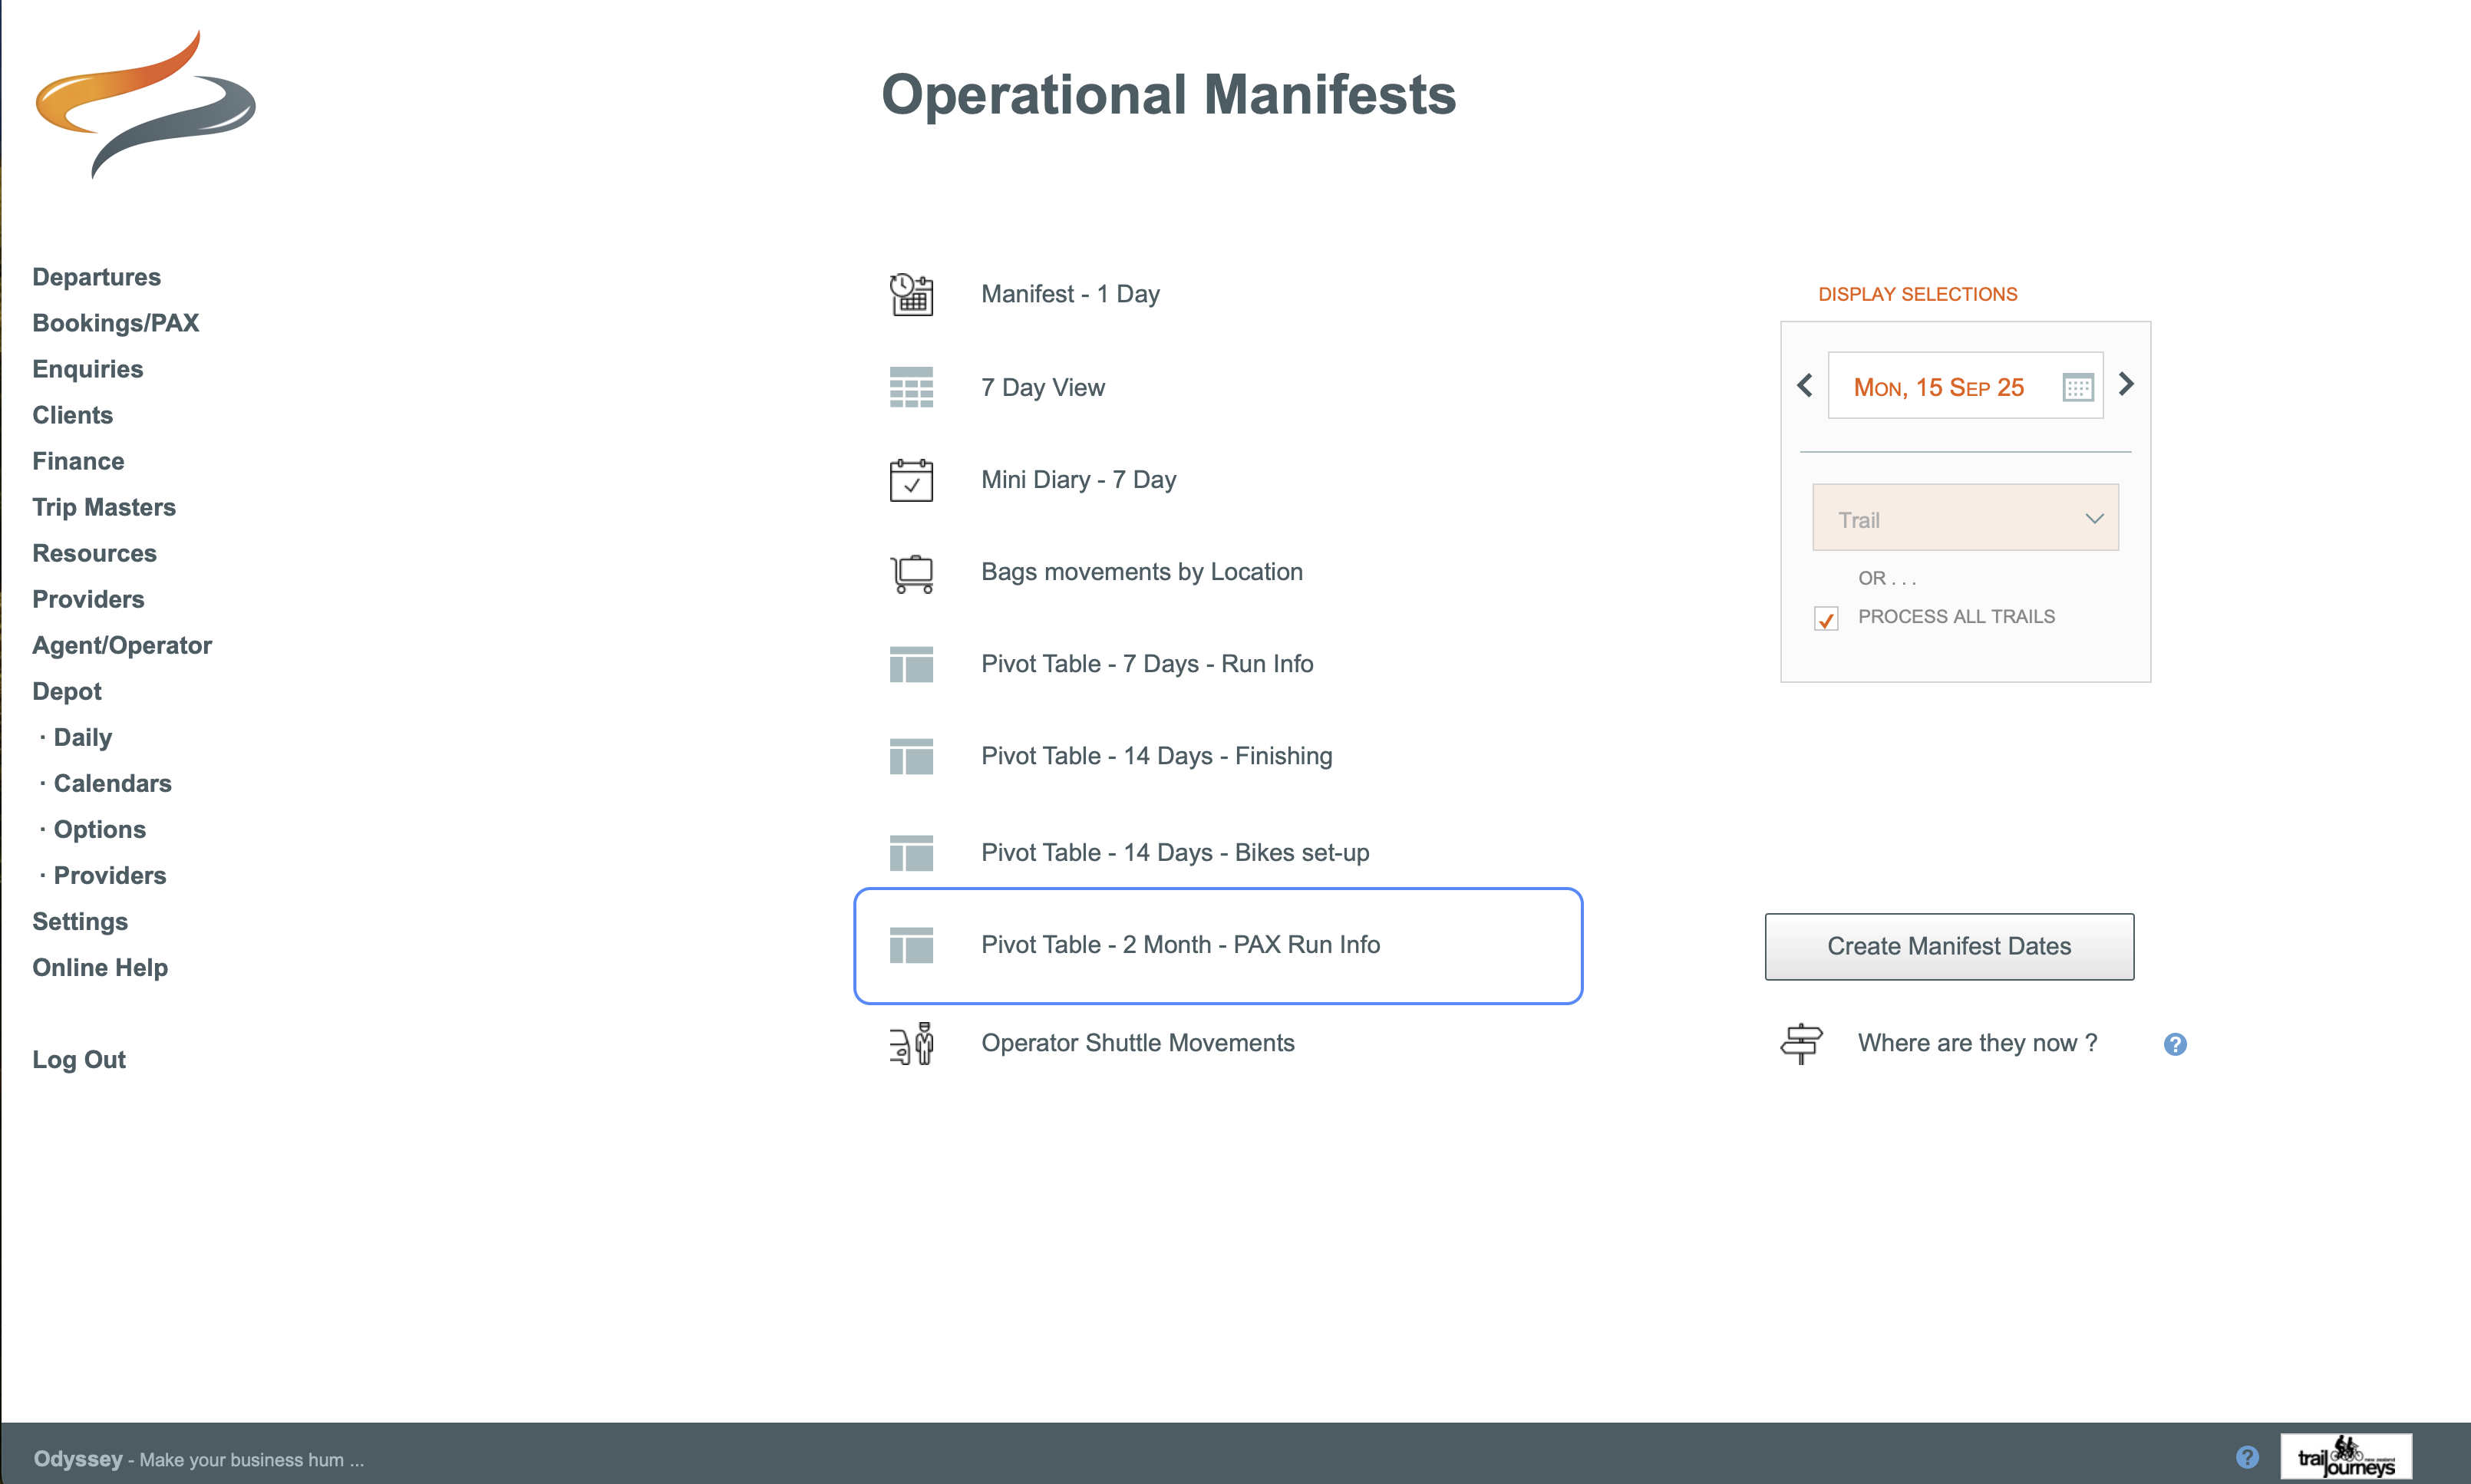
Task: Advance to next date with right chevron
Action: coord(2126,384)
